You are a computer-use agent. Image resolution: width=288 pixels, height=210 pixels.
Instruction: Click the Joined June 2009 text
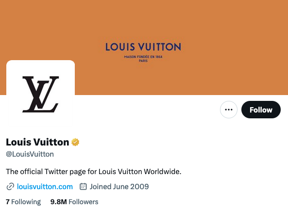(x=119, y=187)
